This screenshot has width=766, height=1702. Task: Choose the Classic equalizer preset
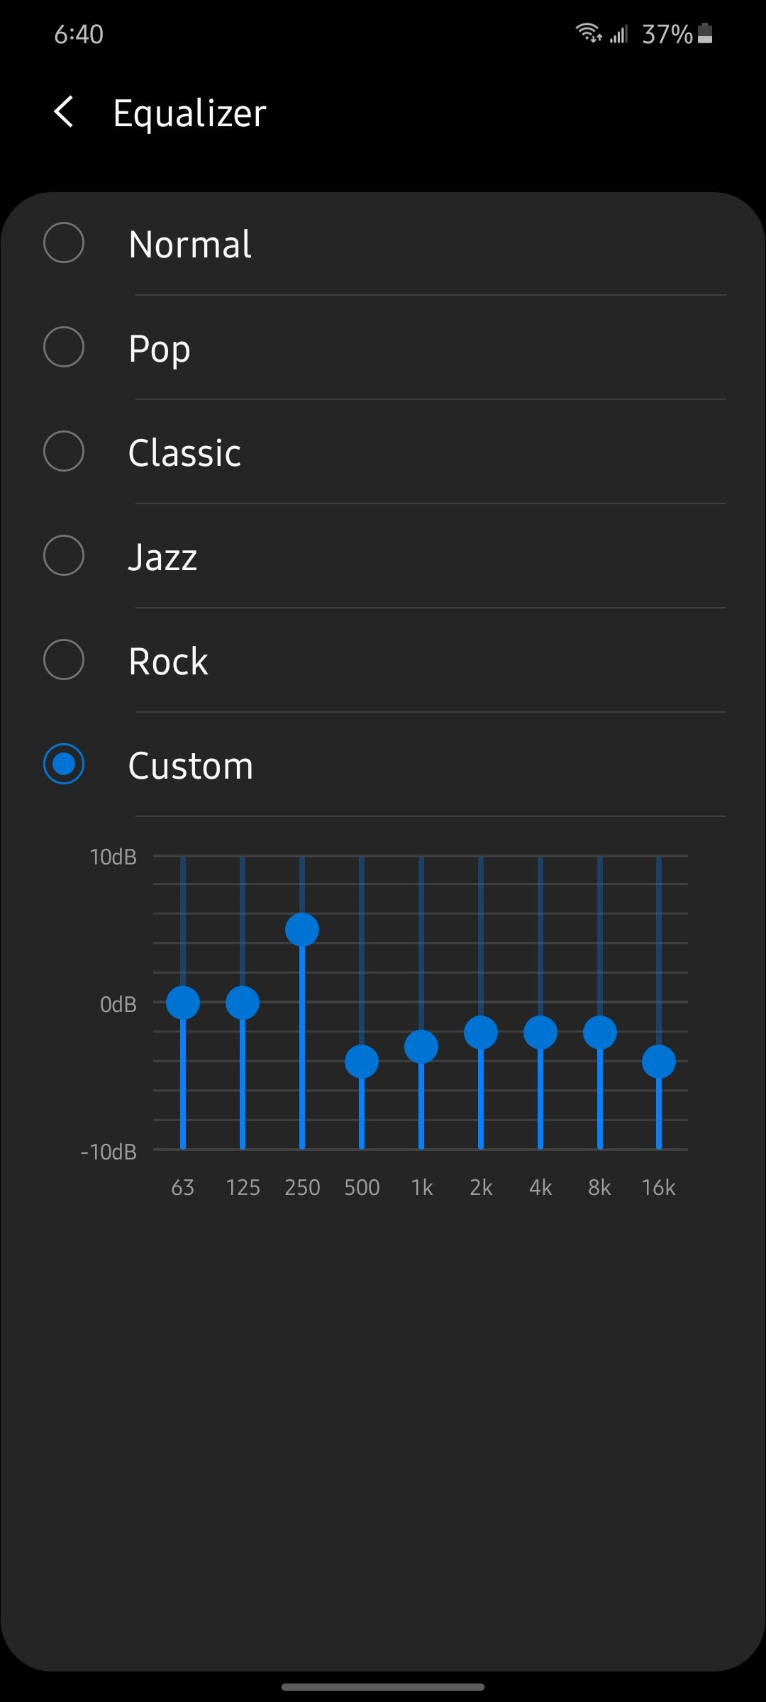click(x=64, y=452)
